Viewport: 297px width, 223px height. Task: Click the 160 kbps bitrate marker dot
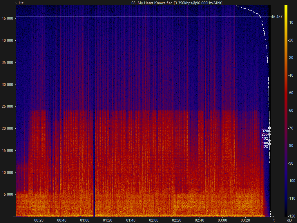coord(269,144)
